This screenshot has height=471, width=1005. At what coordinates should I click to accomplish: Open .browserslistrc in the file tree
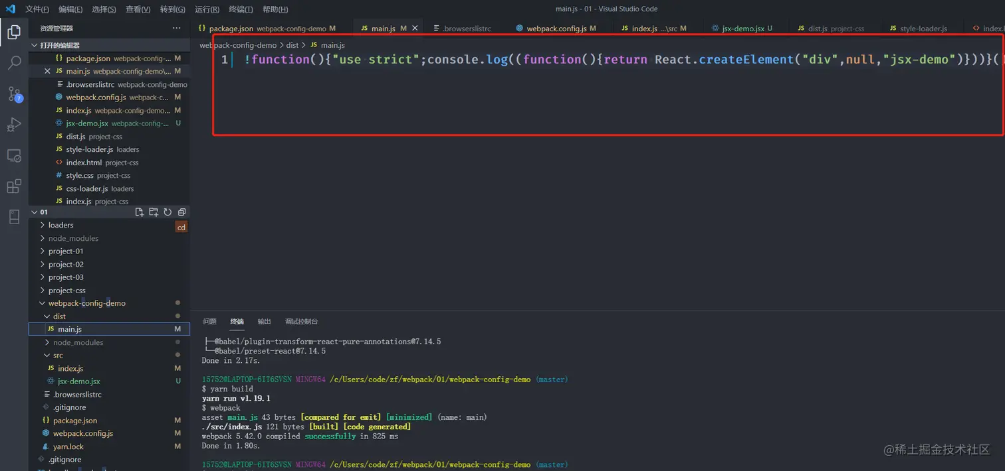(110, 395)
